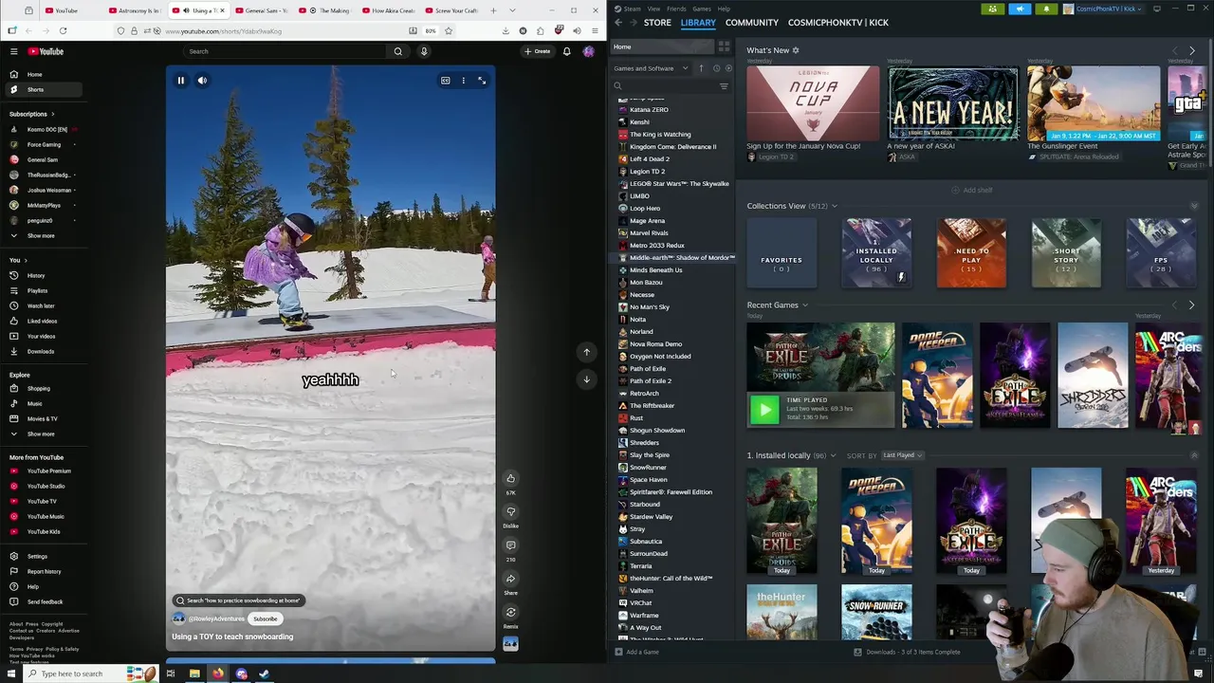This screenshot has height=683, width=1214.
Task: Click the YouTube logo
Action: coord(46,51)
